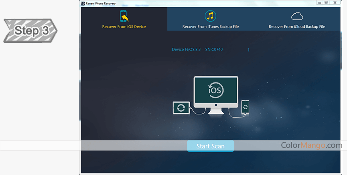Select the Recover From iOS Device tab
Viewport: 347px width, 175px height.
(x=124, y=26)
